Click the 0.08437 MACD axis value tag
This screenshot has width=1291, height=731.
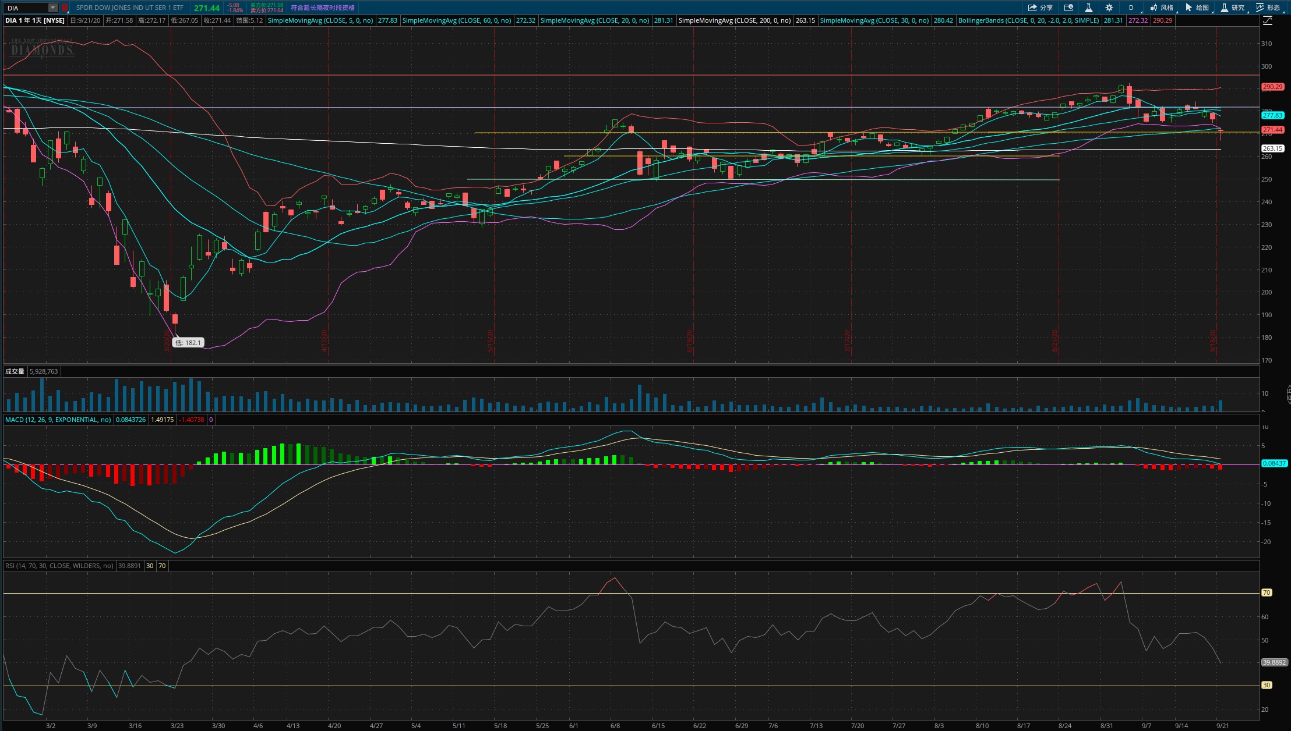coord(1274,463)
